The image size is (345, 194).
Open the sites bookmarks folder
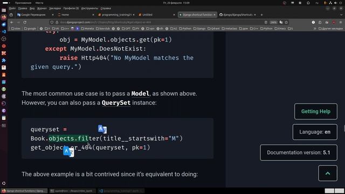point(16,29)
